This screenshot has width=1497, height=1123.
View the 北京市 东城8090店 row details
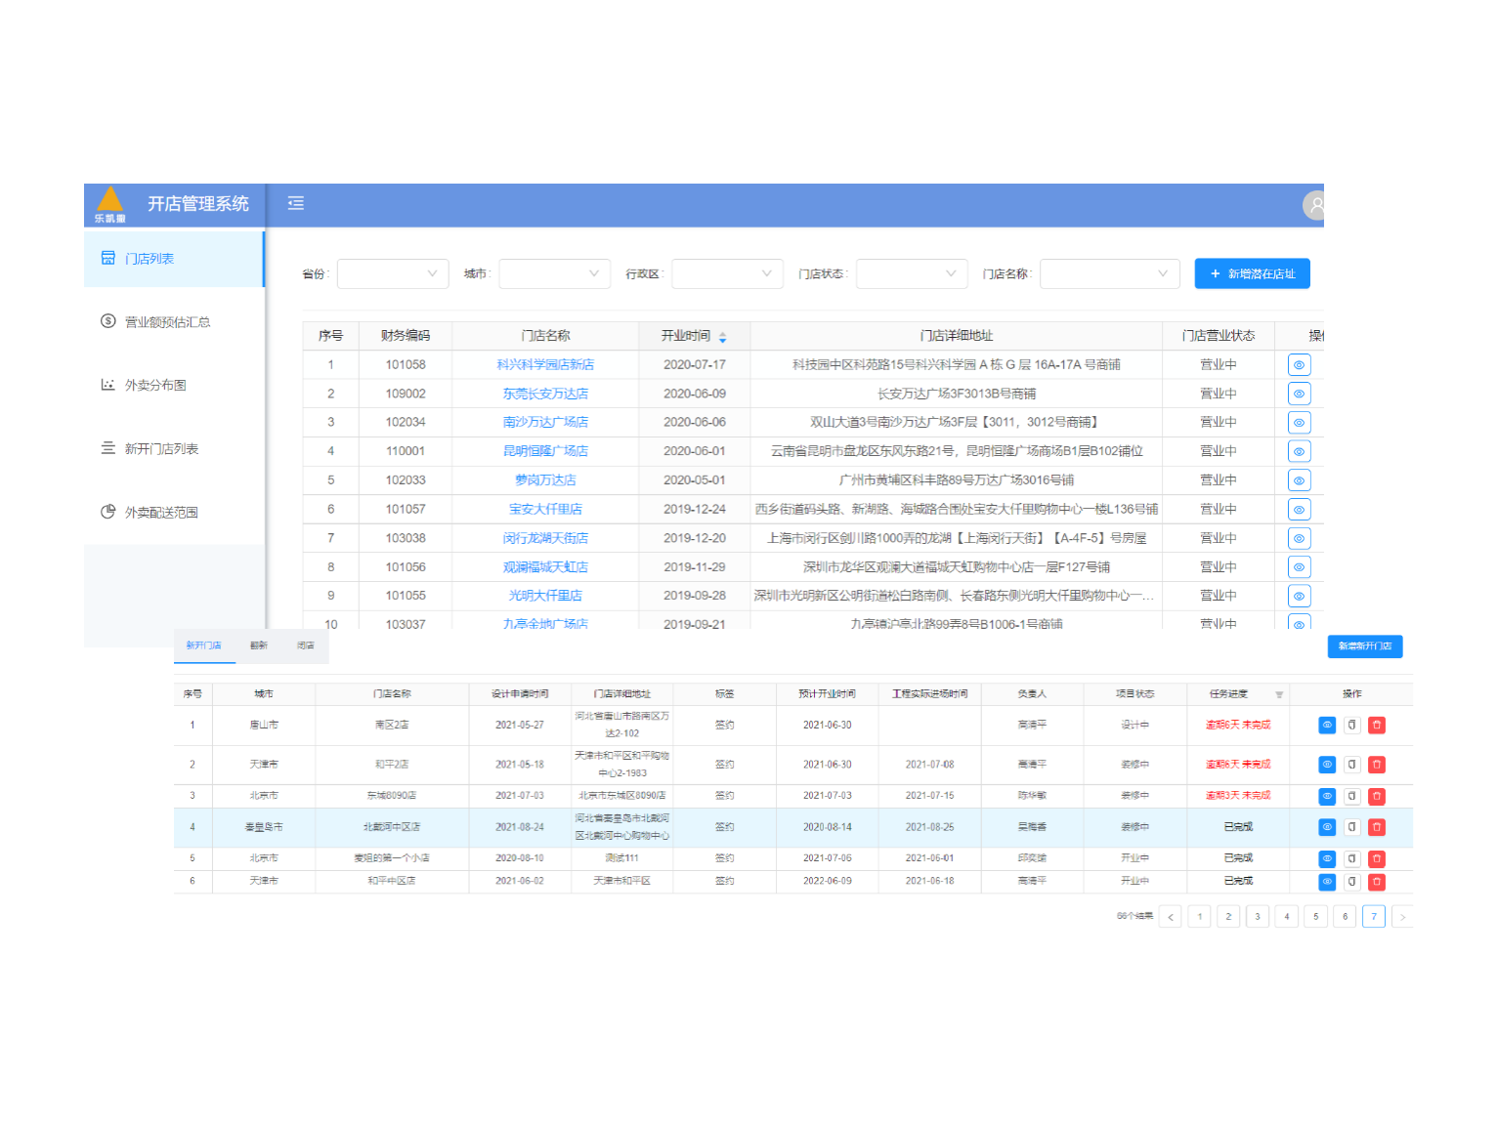(x=1327, y=796)
